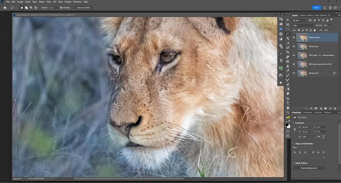Click the more align options ellipsis
Viewport: 341px width, 183px height.
coord(324,158)
